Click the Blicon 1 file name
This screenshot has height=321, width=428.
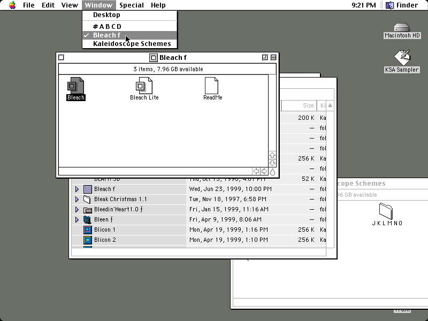coord(105,230)
